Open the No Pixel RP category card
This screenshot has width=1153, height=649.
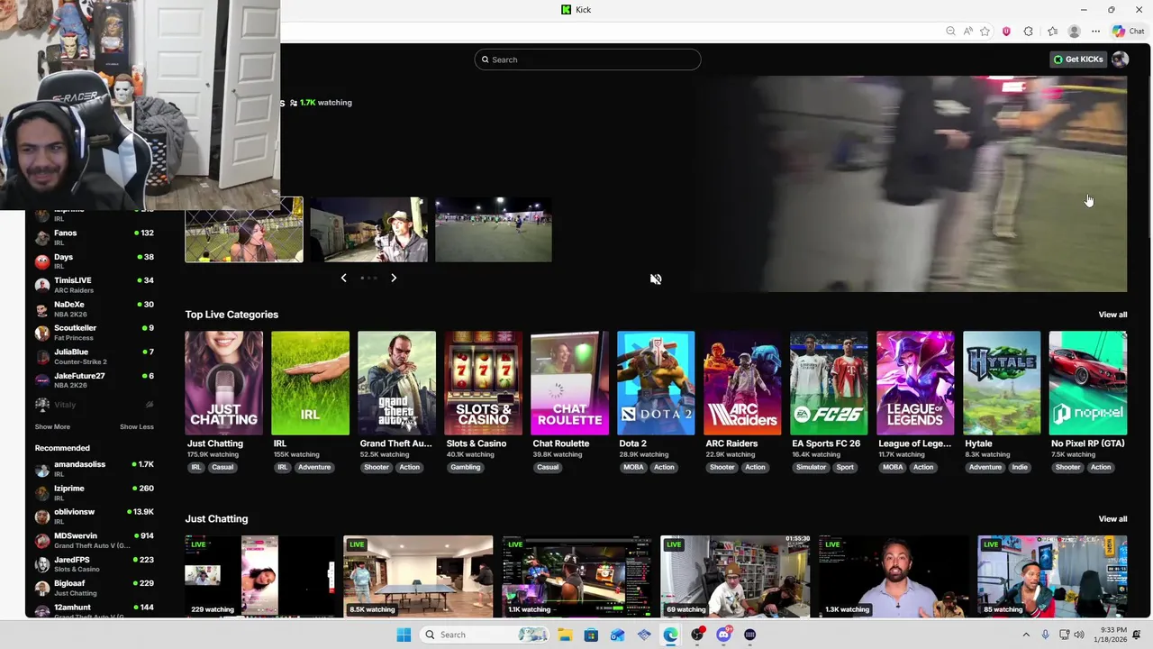1088,383
